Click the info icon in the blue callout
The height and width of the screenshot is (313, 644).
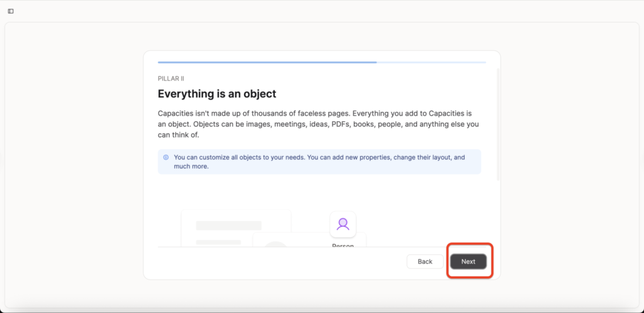166,157
